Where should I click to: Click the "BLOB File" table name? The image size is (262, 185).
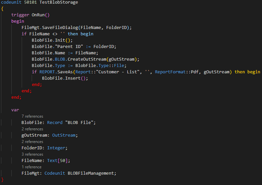click(79, 123)
